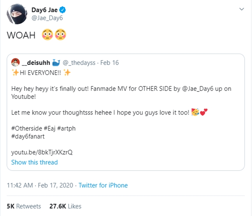
Task: Open the tweet options chevron menu
Action: (x=241, y=10)
